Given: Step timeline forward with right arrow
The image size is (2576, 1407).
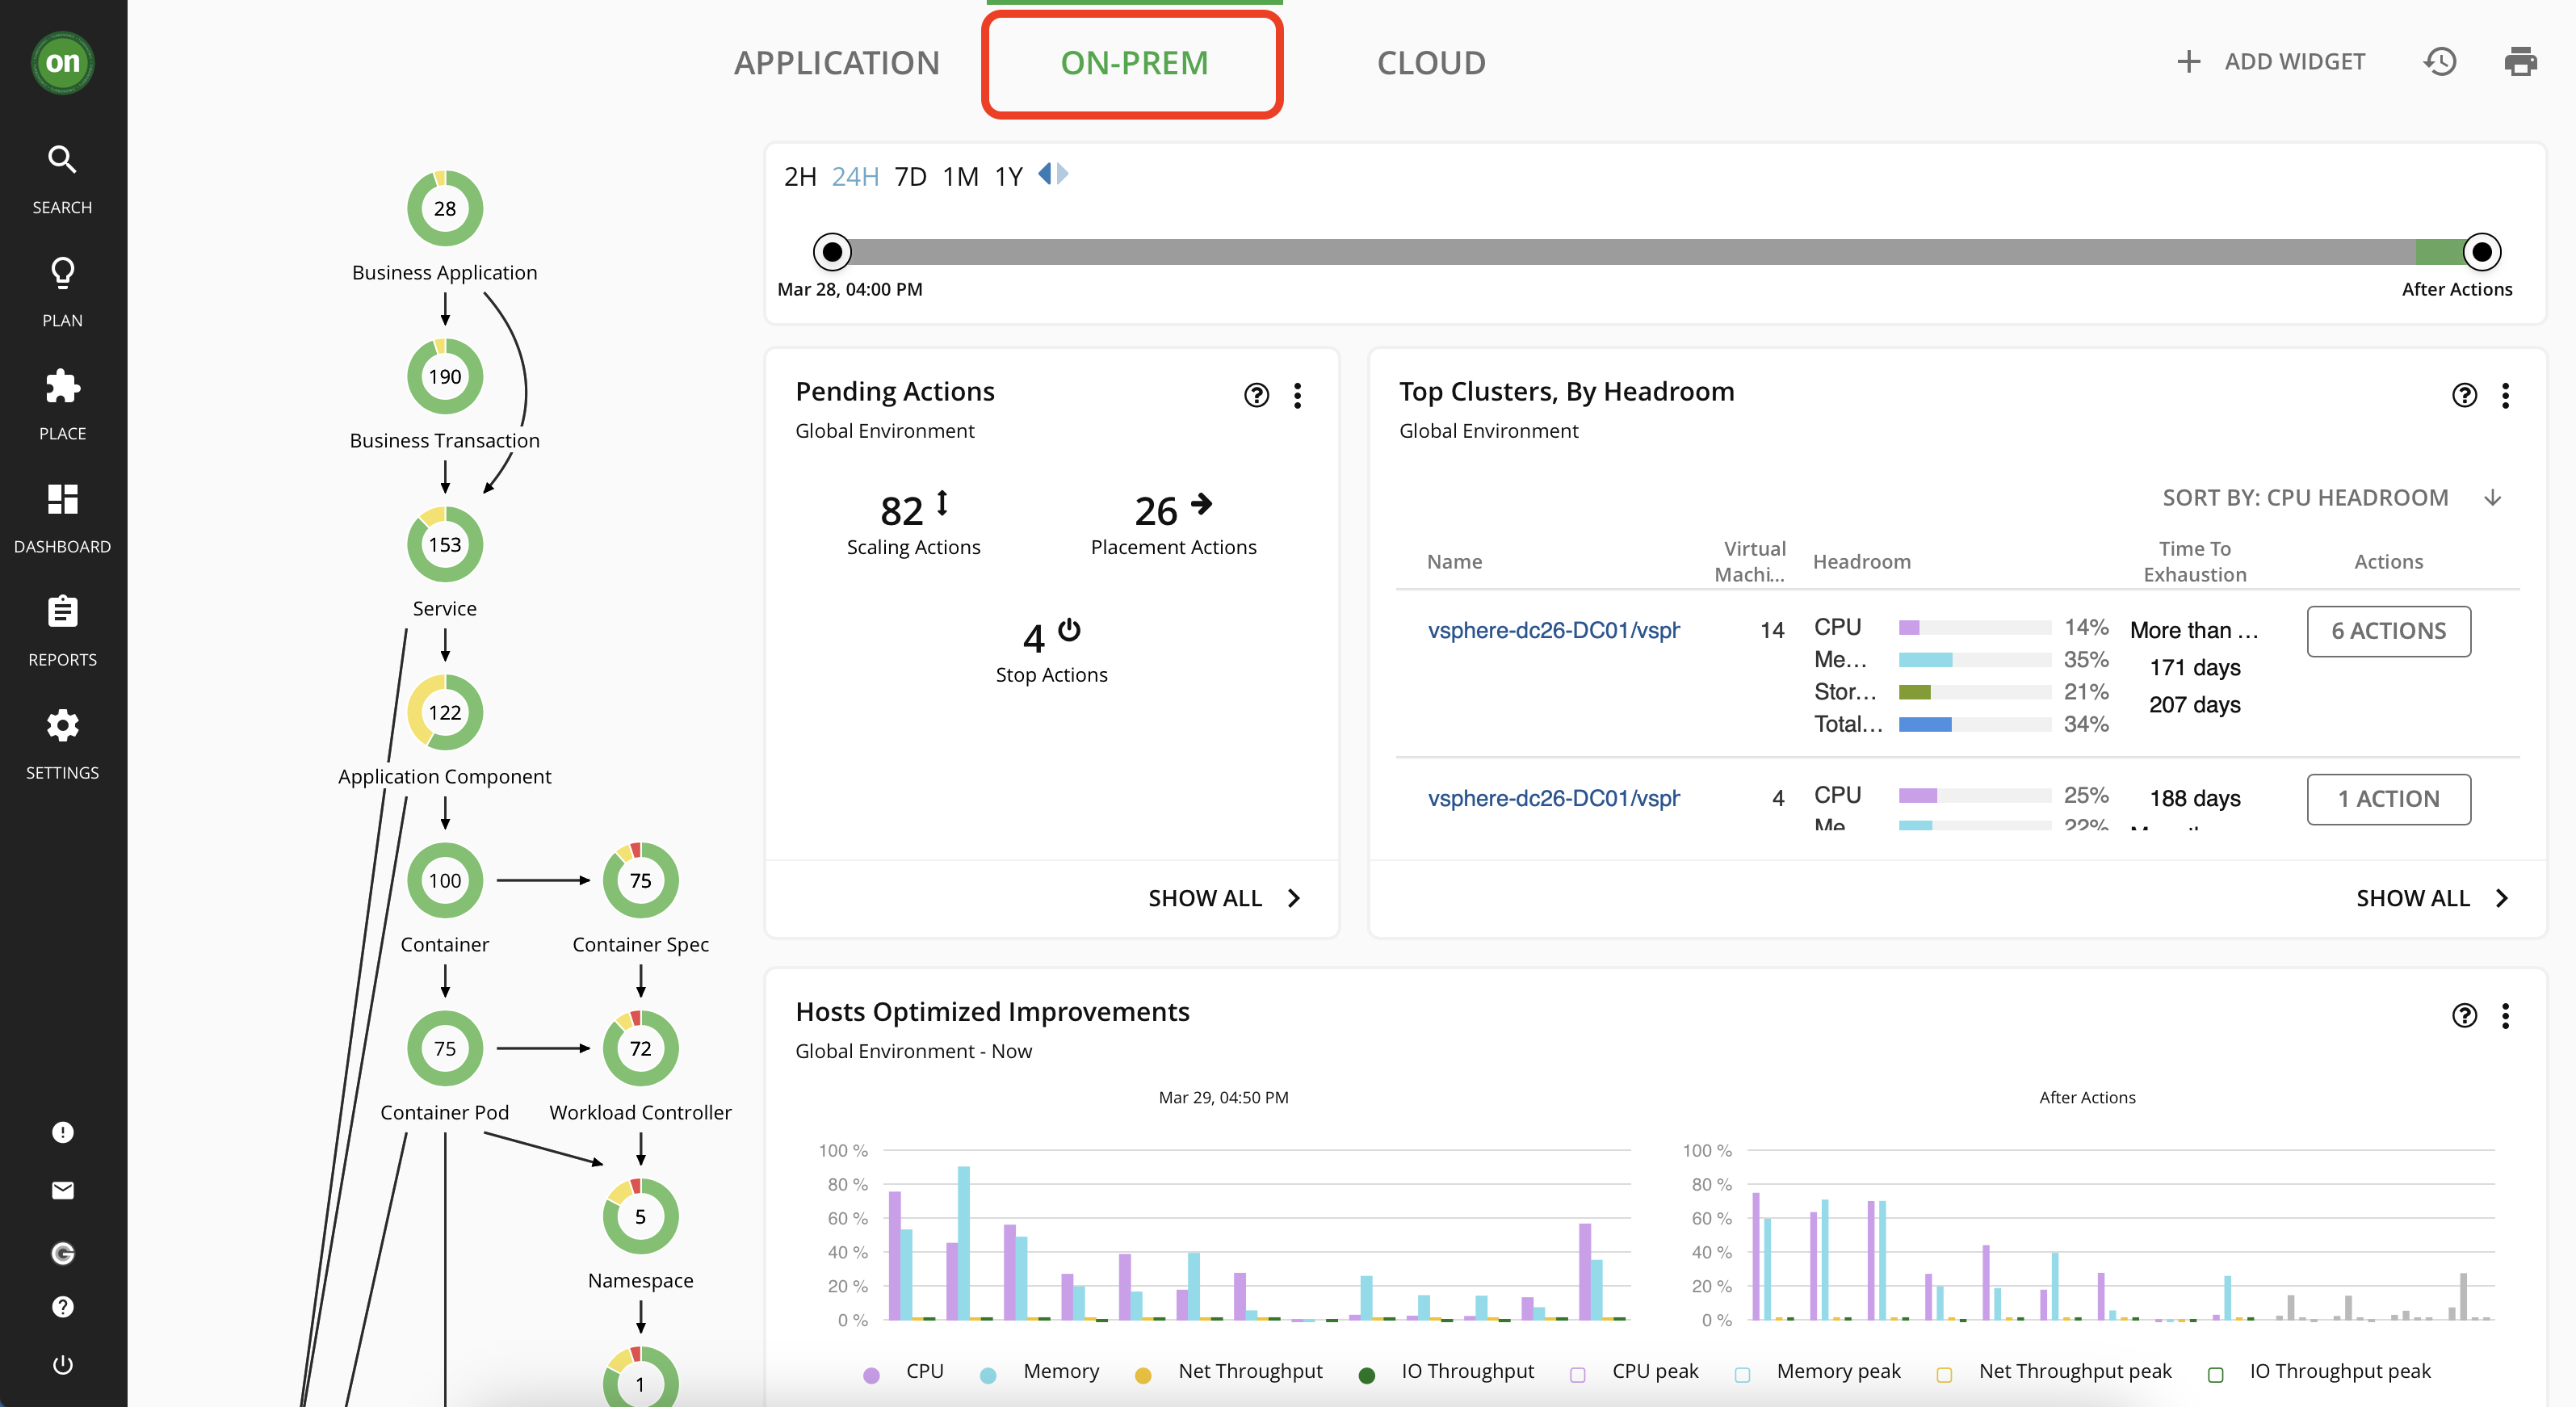Looking at the screenshot, I should (x=1063, y=174).
